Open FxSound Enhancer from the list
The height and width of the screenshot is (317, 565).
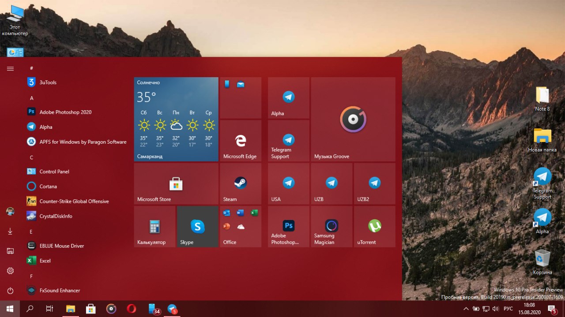(x=77, y=291)
